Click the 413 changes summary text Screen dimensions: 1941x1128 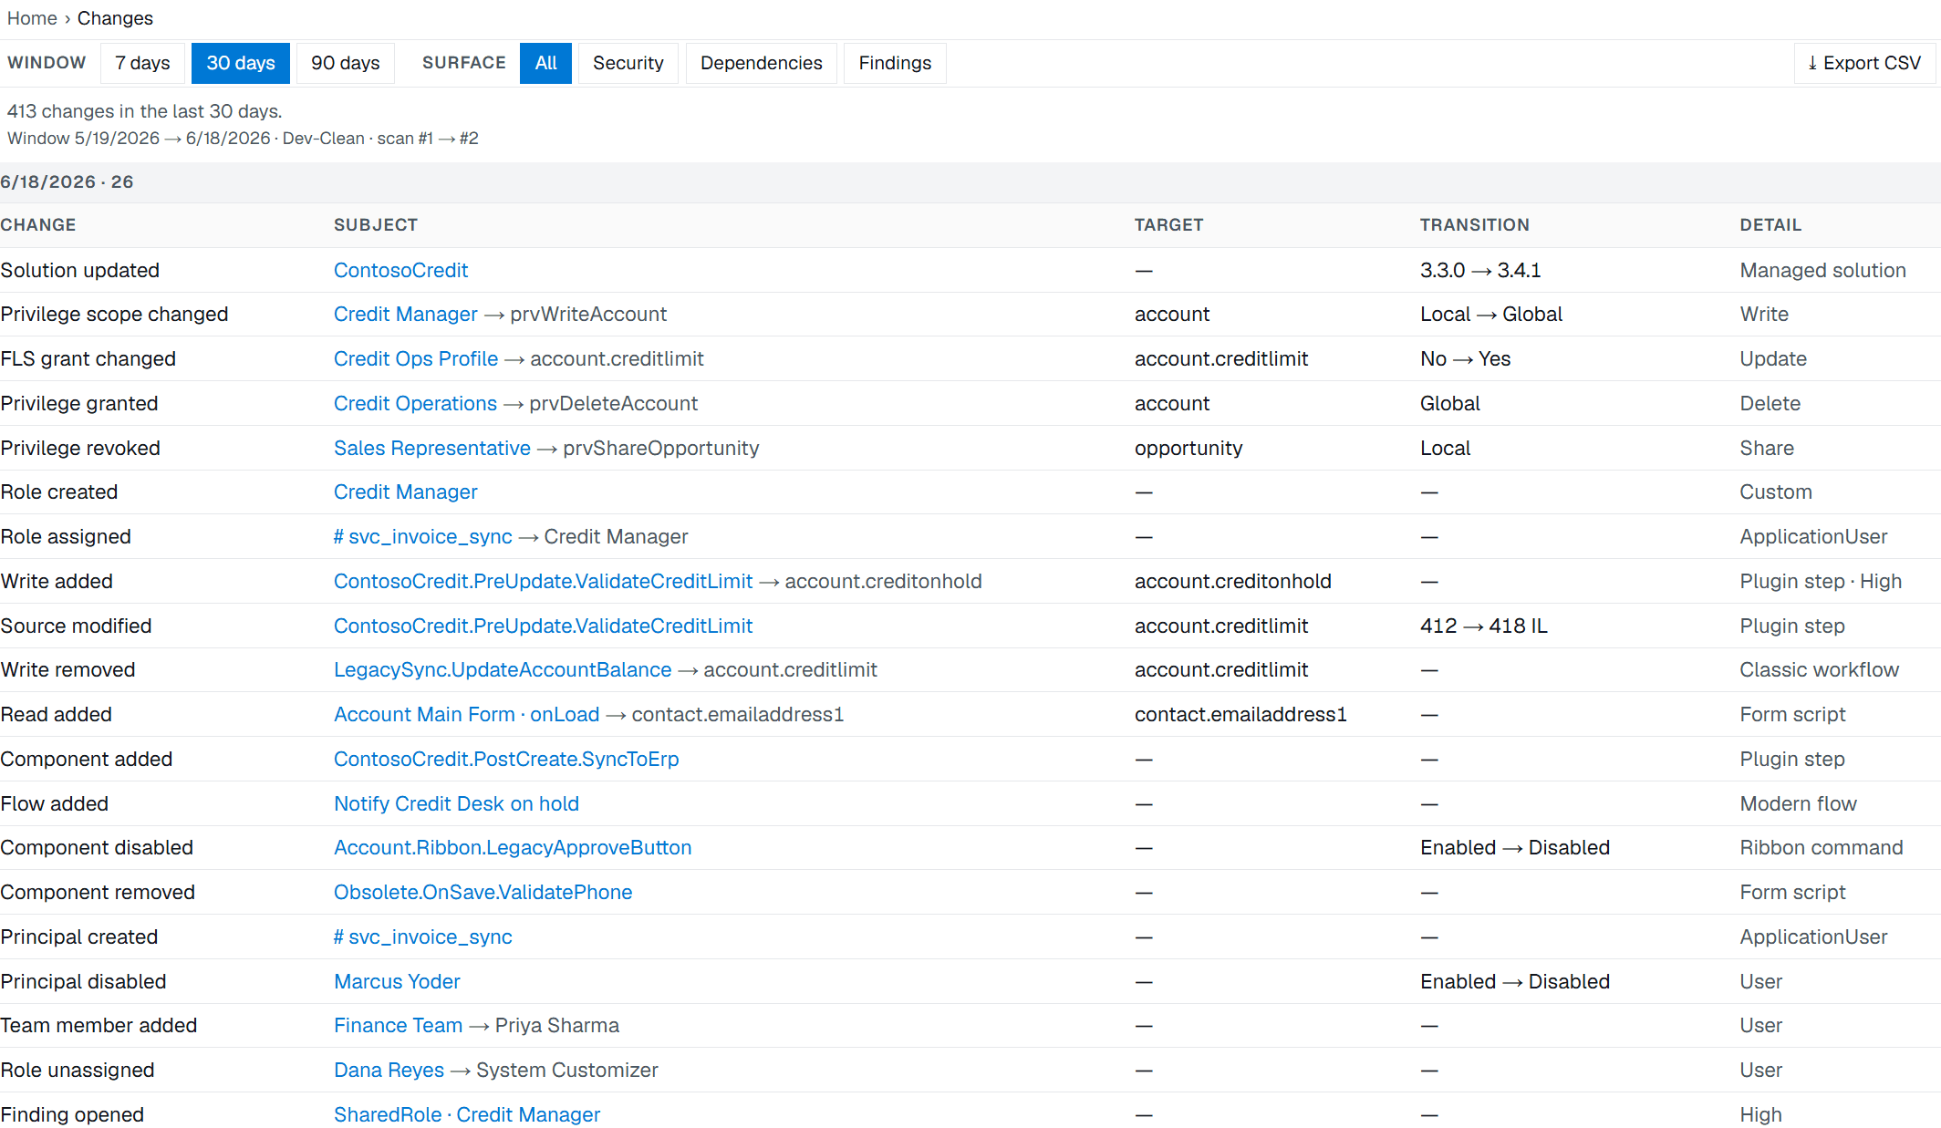tap(145, 111)
